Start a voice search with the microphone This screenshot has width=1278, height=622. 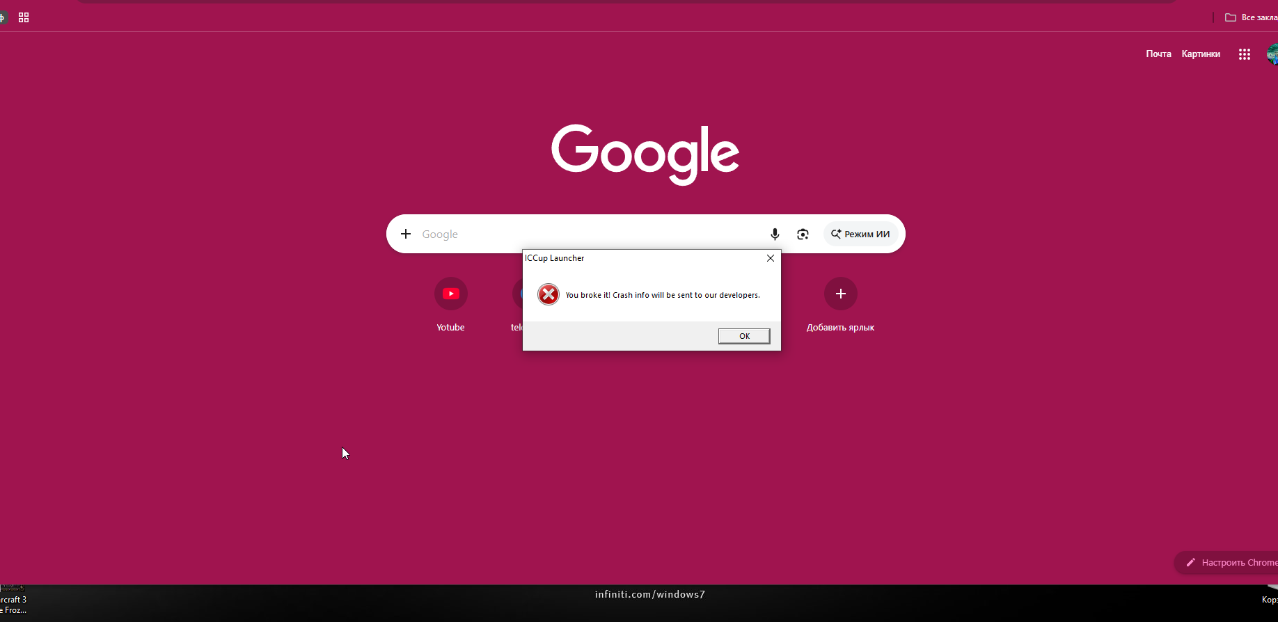[x=775, y=234]
